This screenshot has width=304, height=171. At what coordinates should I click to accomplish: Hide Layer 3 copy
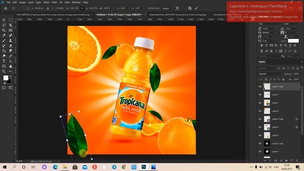pyautogui.click(x=260, y=143)
